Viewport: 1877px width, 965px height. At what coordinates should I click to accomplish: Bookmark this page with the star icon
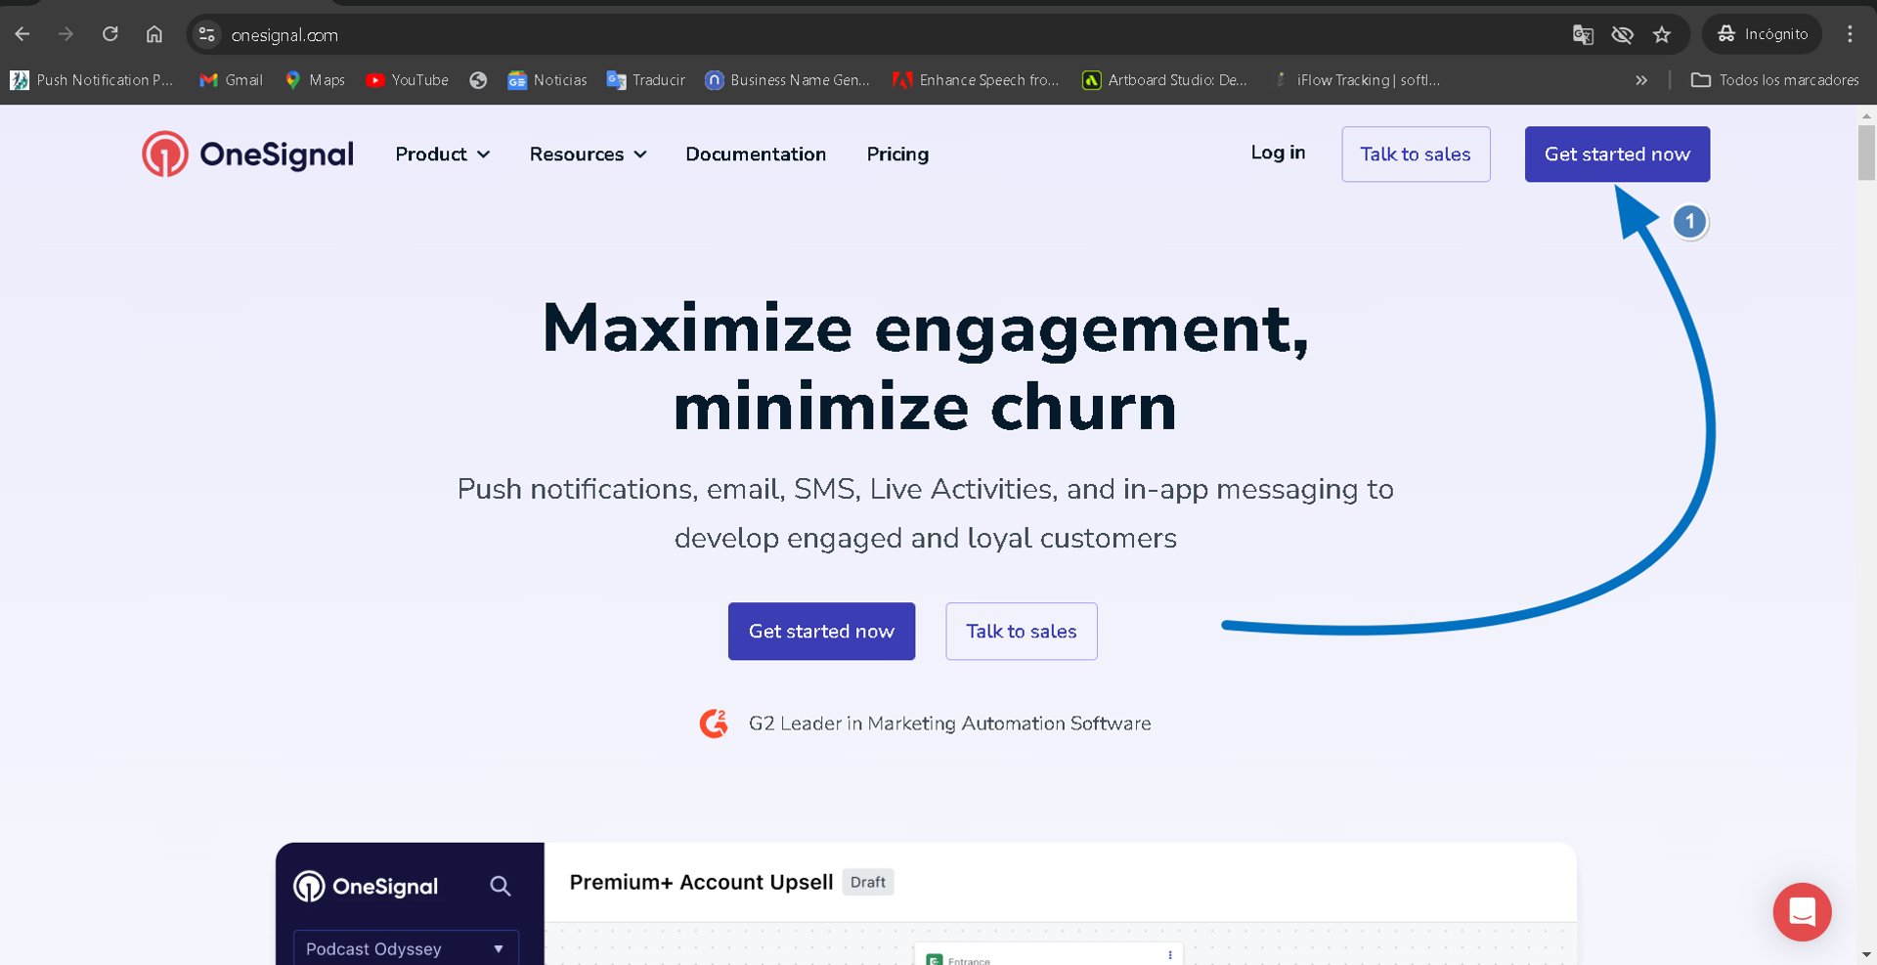(x=1662, y=35)
